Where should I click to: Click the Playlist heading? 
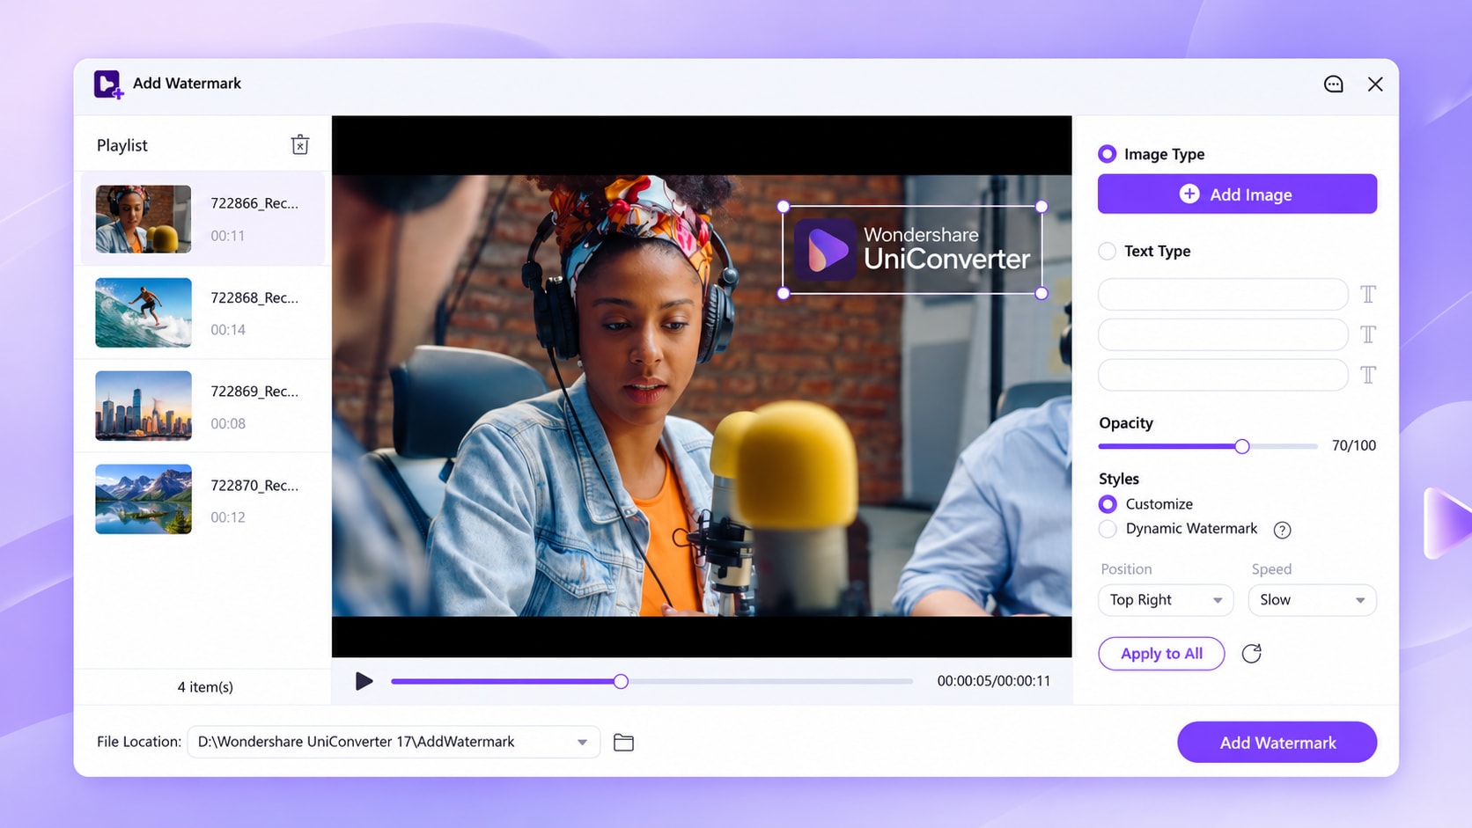pos(122,145)
